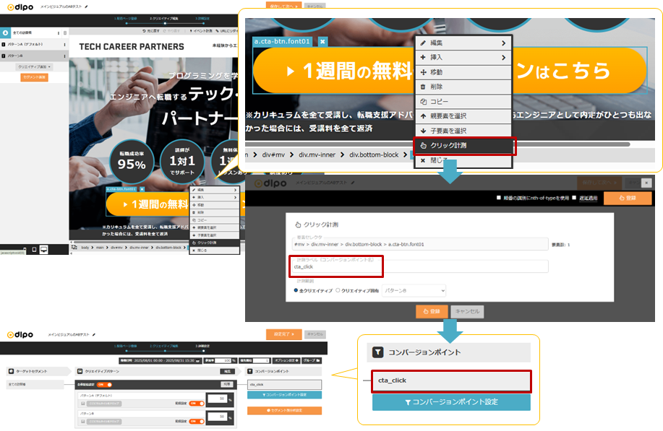This screenshot has width=663, height=431.
Task: Expand 編集 submenu arrow in enlarged context menu
Action: pos(504,43)
